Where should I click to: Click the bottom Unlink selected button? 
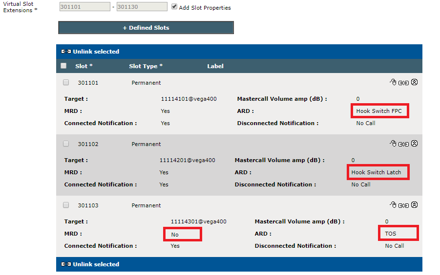[90, 264]
